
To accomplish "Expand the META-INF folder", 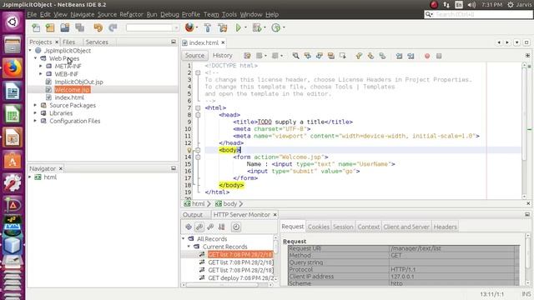I will point(41,66).
